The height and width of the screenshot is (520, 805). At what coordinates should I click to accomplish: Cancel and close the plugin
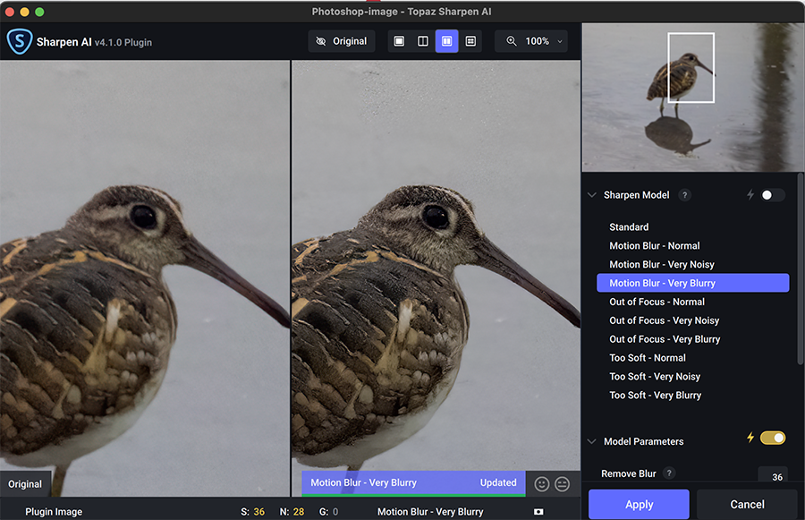[747, 504]
